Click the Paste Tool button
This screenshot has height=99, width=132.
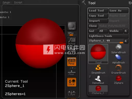(x=119, y=16)
